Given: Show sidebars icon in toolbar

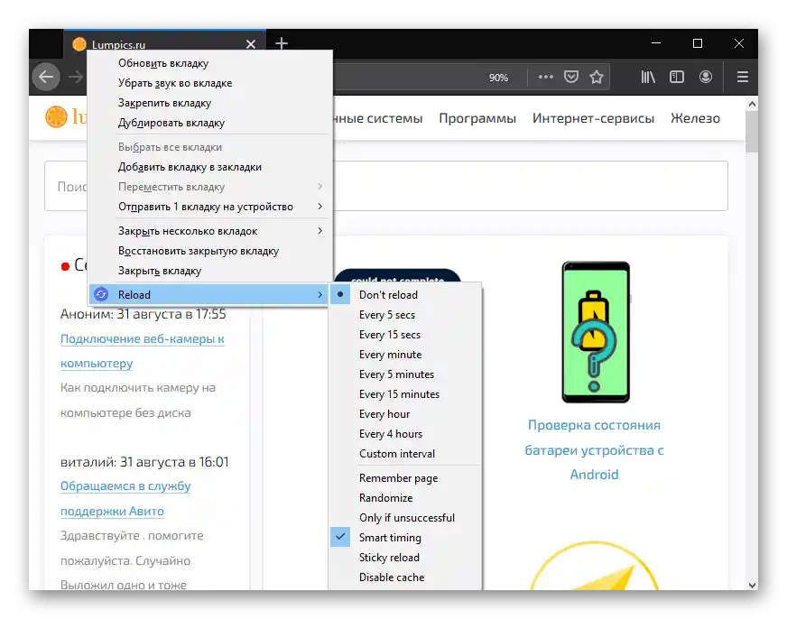Looking at the screenshot, I should (677, 77).
